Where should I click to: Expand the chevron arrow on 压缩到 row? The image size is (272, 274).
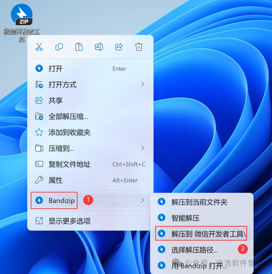[143, 148]
